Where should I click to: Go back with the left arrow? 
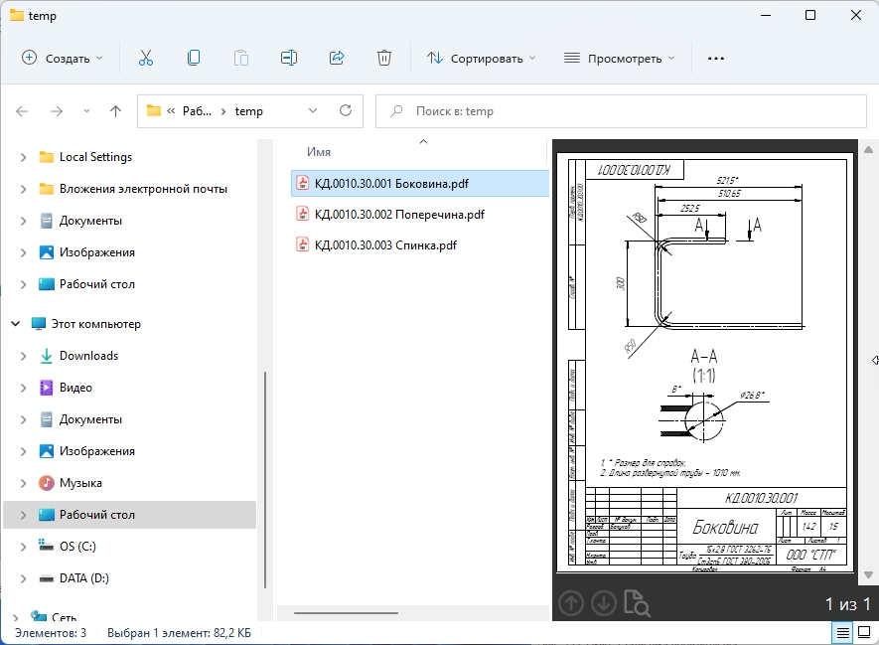[x=22, y=111]
